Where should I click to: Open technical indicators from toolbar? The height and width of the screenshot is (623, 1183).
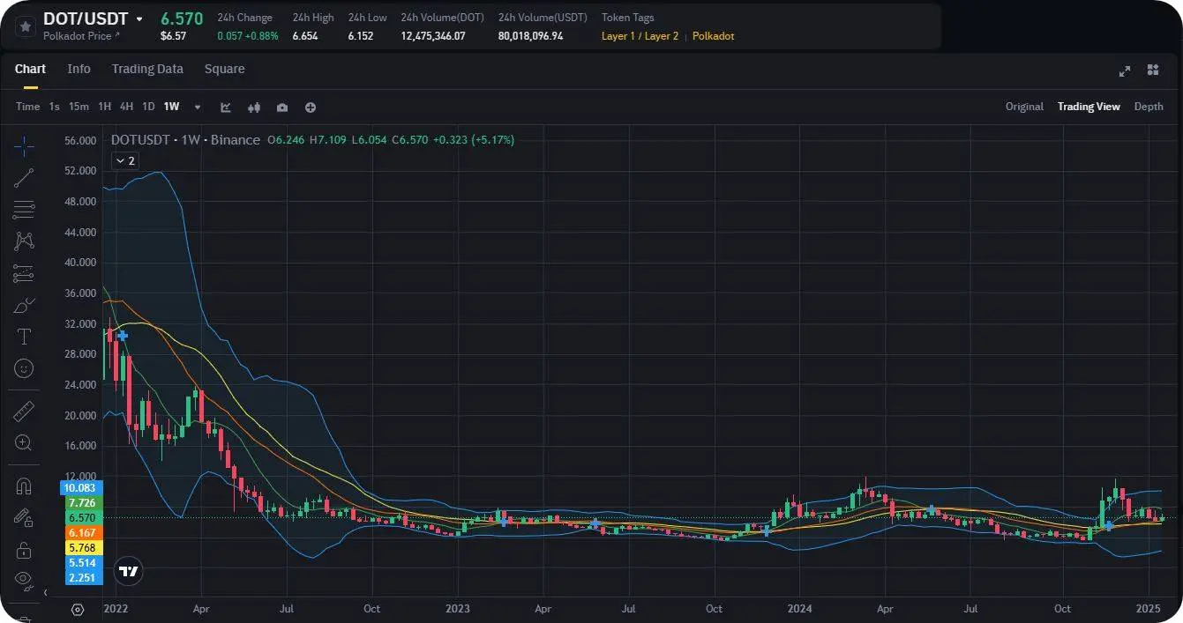226,108
